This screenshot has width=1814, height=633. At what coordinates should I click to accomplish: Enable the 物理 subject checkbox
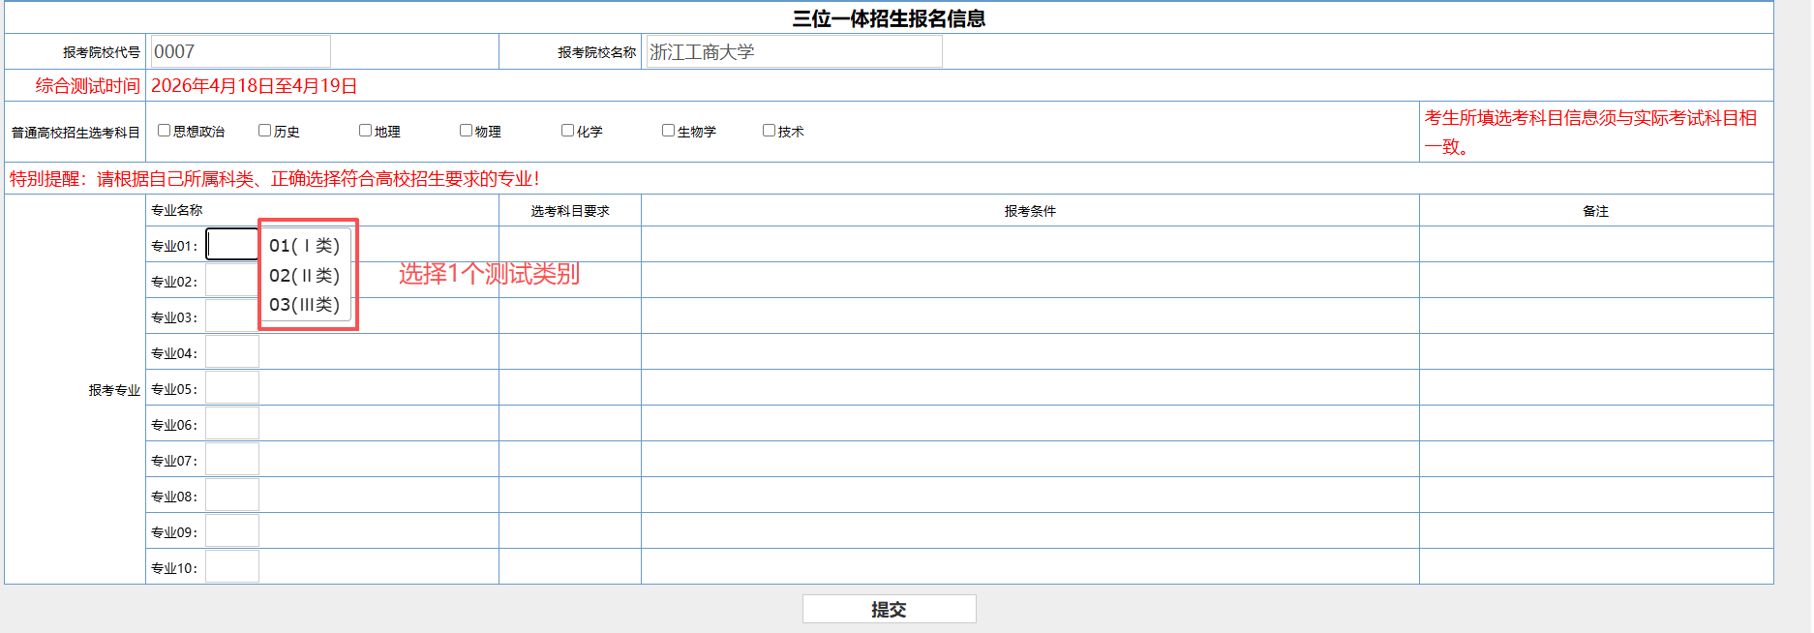tap(467, 131)
